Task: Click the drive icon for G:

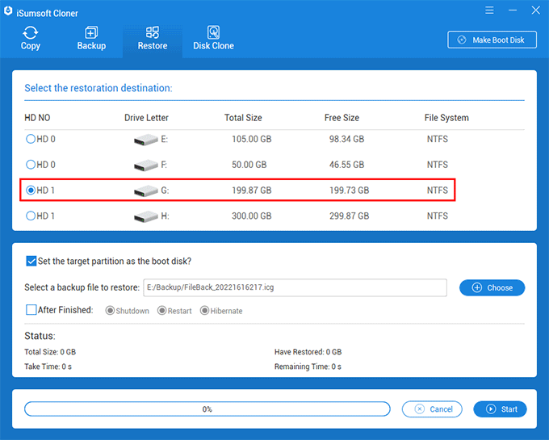Action: click(145, 191)
